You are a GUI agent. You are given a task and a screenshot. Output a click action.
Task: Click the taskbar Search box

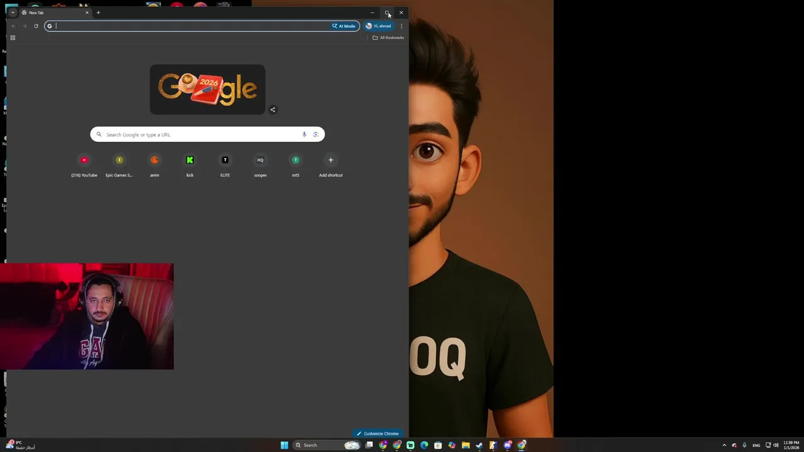(327, 445)
